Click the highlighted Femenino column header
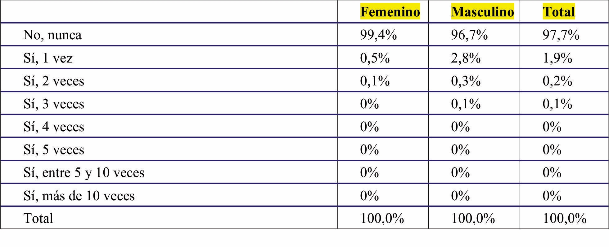Screen dimensions: 609x247 pyautogui.click(x=390, y=12)
